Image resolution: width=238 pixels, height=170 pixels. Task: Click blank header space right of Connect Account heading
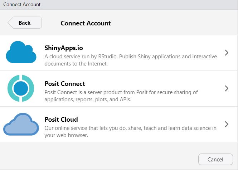pyautogui.click(x=172, y=23)
